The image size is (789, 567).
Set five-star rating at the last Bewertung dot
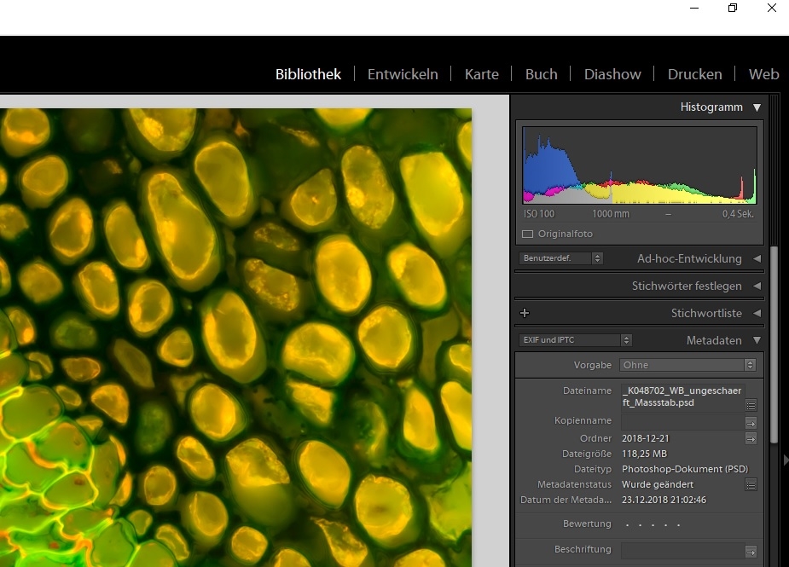[678, 524]
